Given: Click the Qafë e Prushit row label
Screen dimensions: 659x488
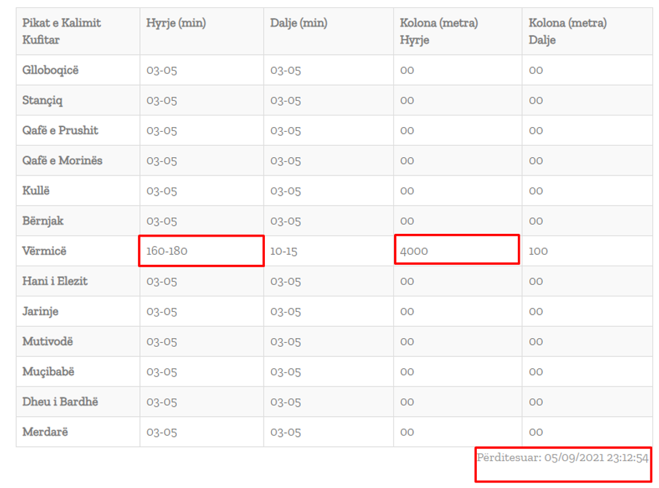Looking at the screenshot, I should coord(61,130).
